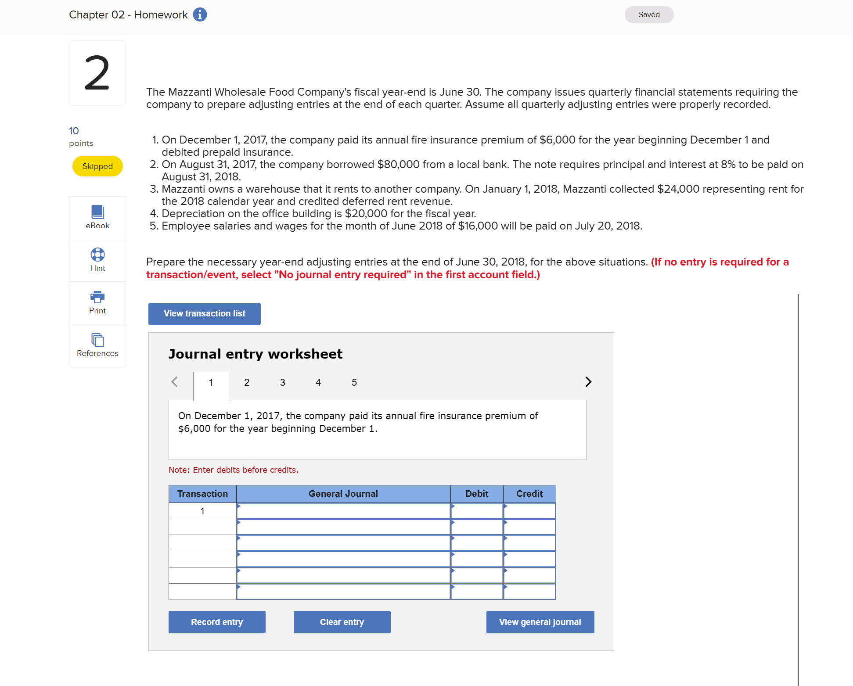Expand second row General Journal account dropdown
Screen dimensions: 853x686
coord(343,527)
